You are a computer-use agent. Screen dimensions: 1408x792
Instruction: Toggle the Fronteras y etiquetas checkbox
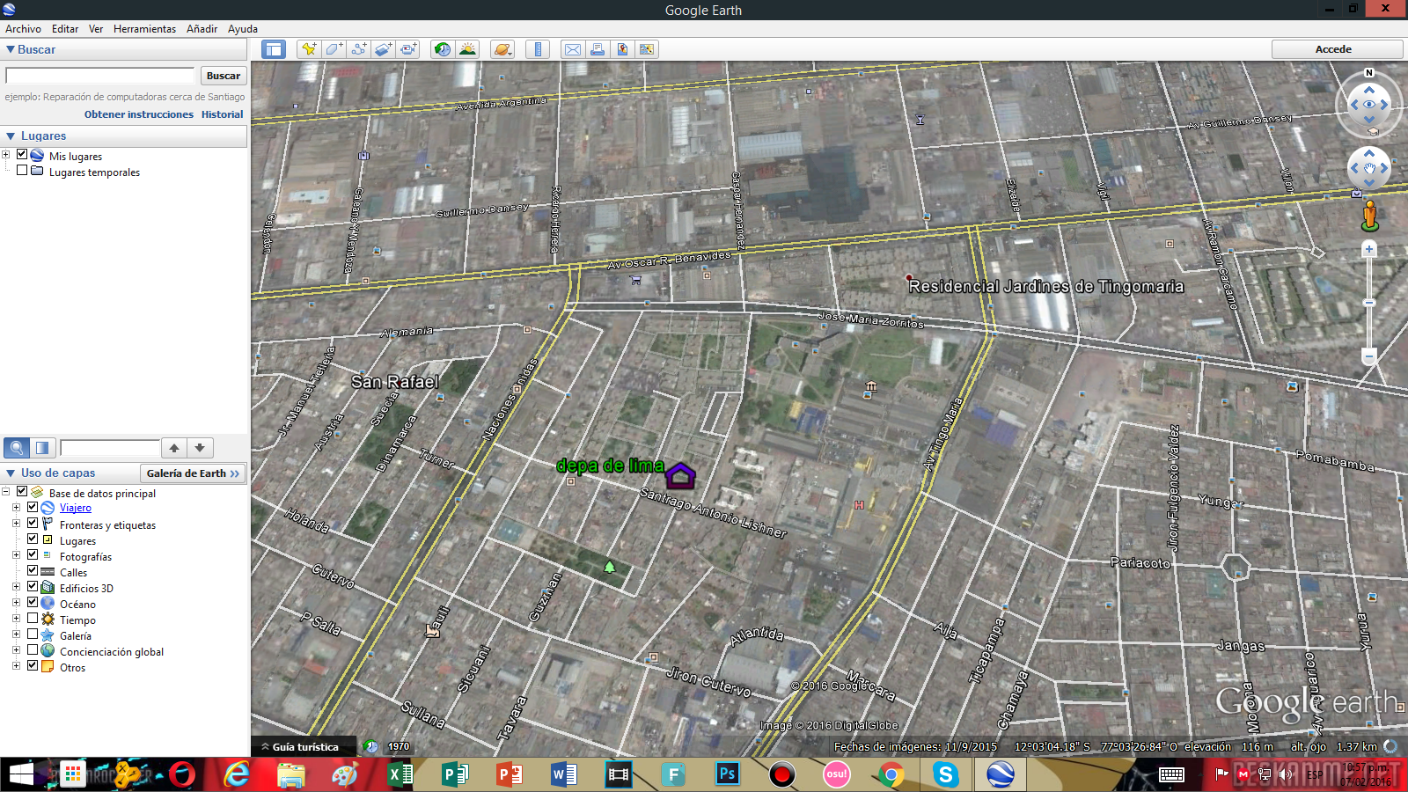point(33,524)
